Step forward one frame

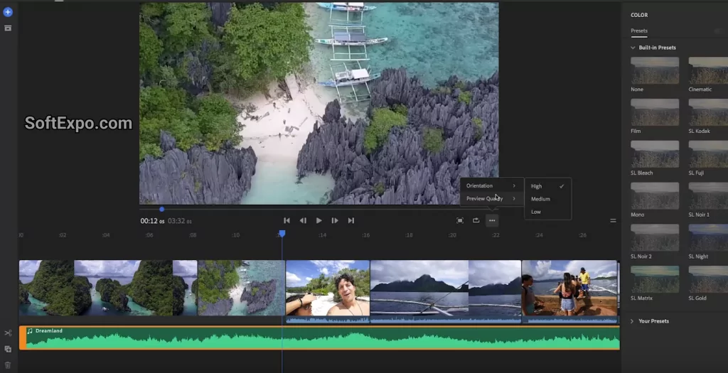(335, 221)
